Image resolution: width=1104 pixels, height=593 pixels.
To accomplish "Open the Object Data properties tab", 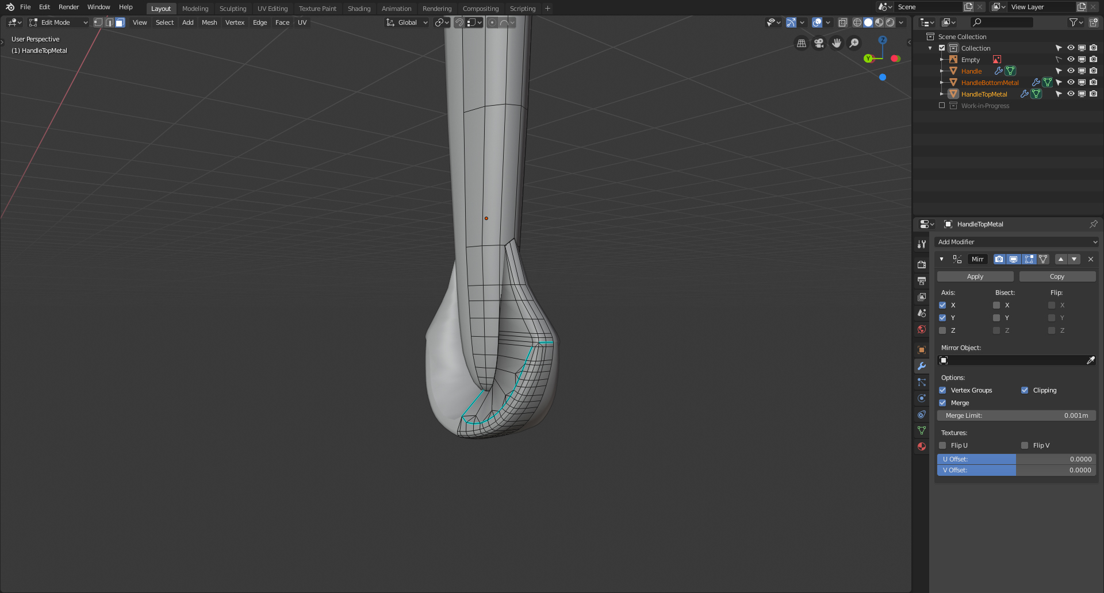I will [x=922, y=430].
